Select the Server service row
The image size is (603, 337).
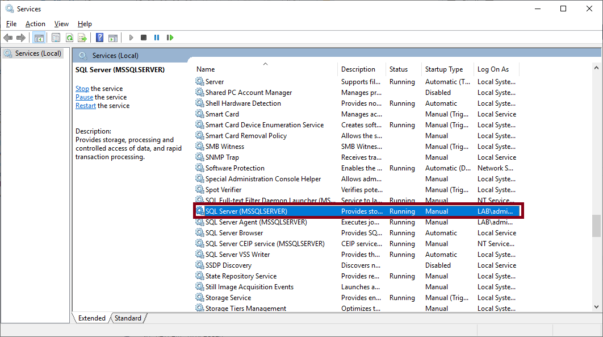(x=358, y=82)
